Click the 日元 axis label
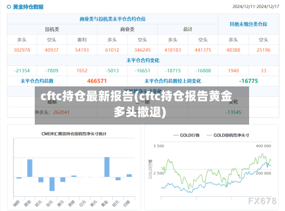This screenshot has height=211, width=285. pyautogui.click(x=83, y=204)
